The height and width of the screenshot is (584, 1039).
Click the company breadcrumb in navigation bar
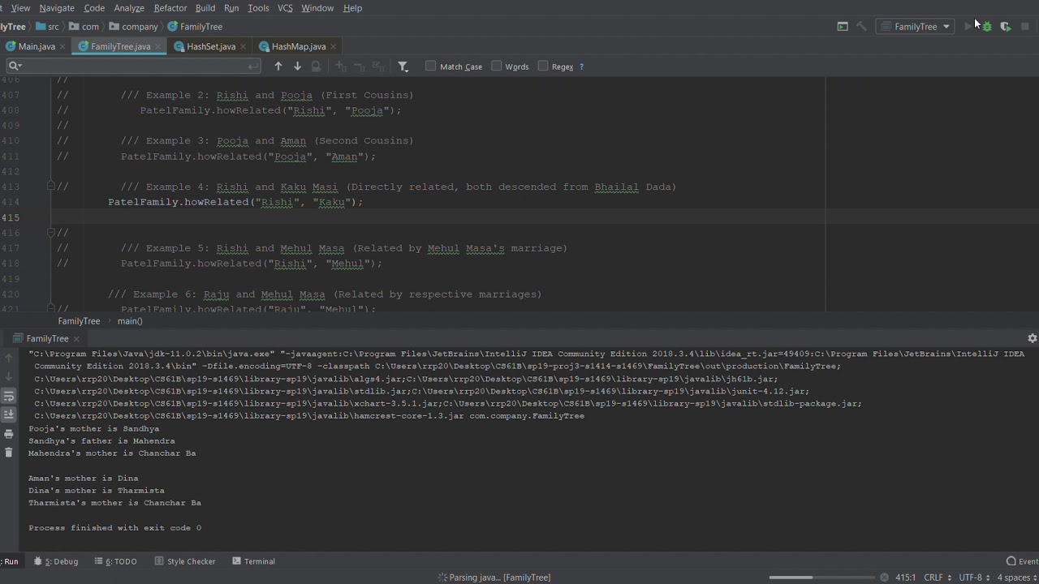point(134,27)
